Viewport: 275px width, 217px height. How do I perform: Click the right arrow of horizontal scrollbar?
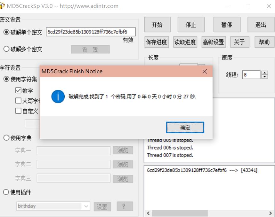click(x=271, y=213)
